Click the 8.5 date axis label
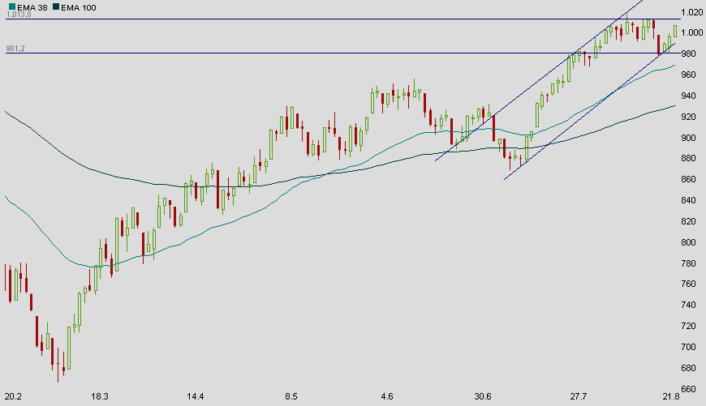Image resolution: width=706 pixels, height=406 pixels. point(291,396)
